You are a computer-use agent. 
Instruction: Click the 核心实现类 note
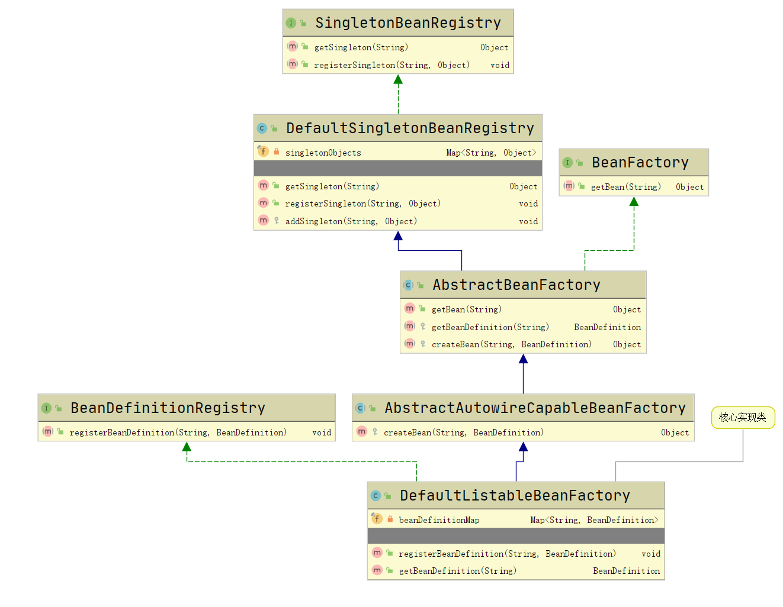tap(743, 418)
